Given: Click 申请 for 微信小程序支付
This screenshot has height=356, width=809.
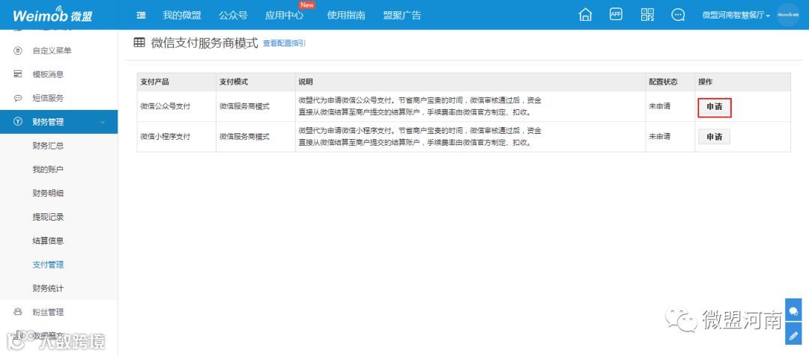Looking at the screenshot, I should (715, 137).
